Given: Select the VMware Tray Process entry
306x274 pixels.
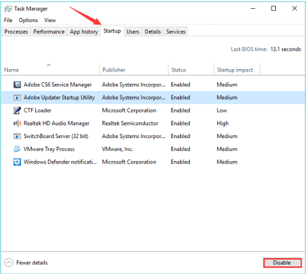Looking at the screenshot, I should tap(153, 149).
